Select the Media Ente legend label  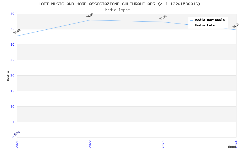point(205,25)
